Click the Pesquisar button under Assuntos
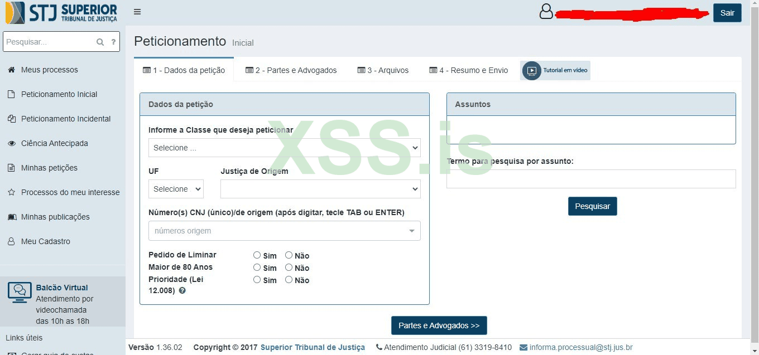The image size is (759, 355). 592,206
